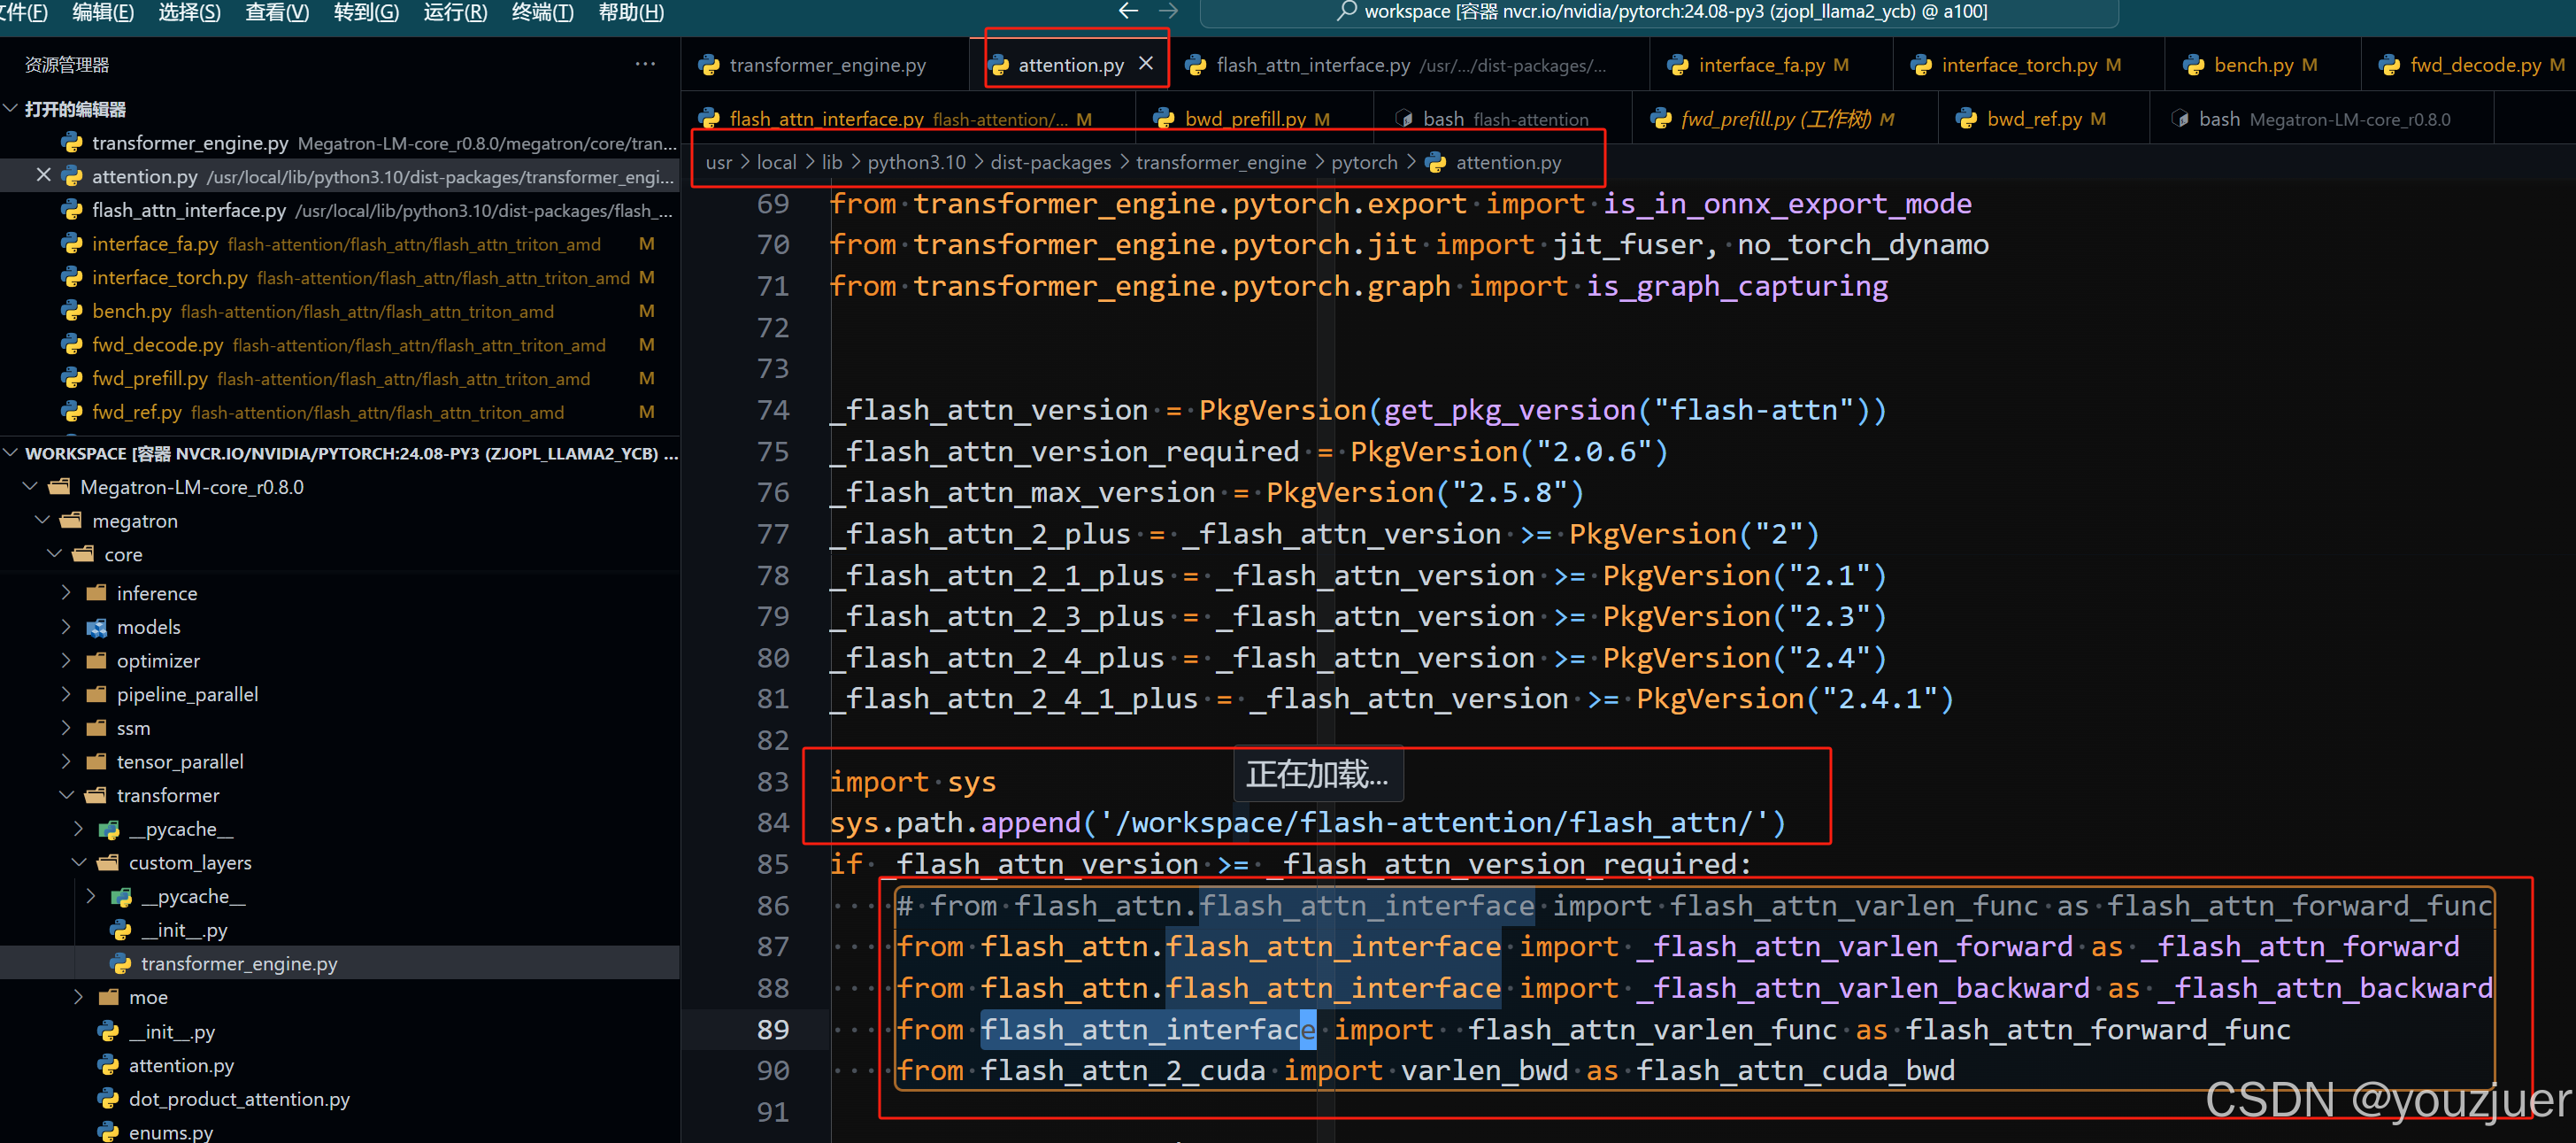Click the models folder icon

(x=97, y=628)
